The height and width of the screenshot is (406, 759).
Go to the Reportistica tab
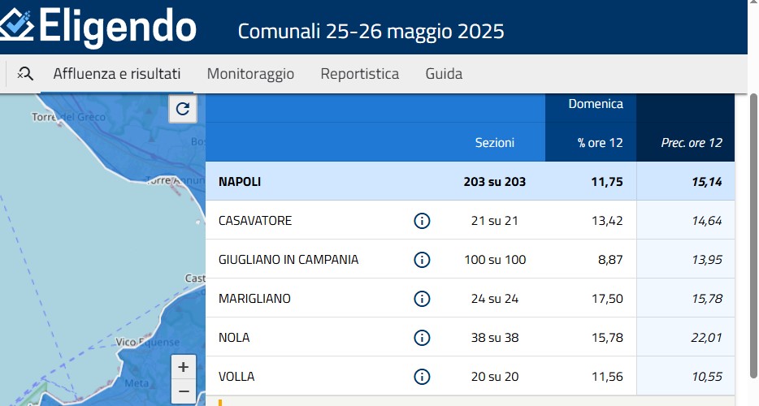pyautogui.click(x=360, y=74)
